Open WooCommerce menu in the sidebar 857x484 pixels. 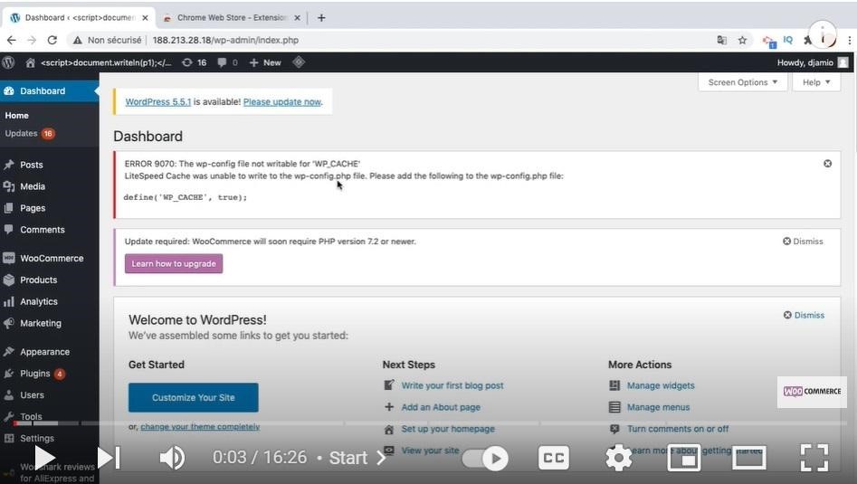(49, 259)
